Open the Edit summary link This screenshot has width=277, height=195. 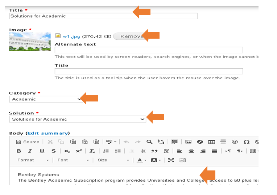pos(47,133)
